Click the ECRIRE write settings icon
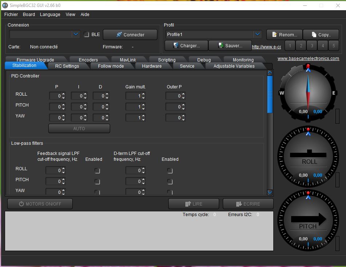The image size is (346, 267). click(x=239, y=204)
